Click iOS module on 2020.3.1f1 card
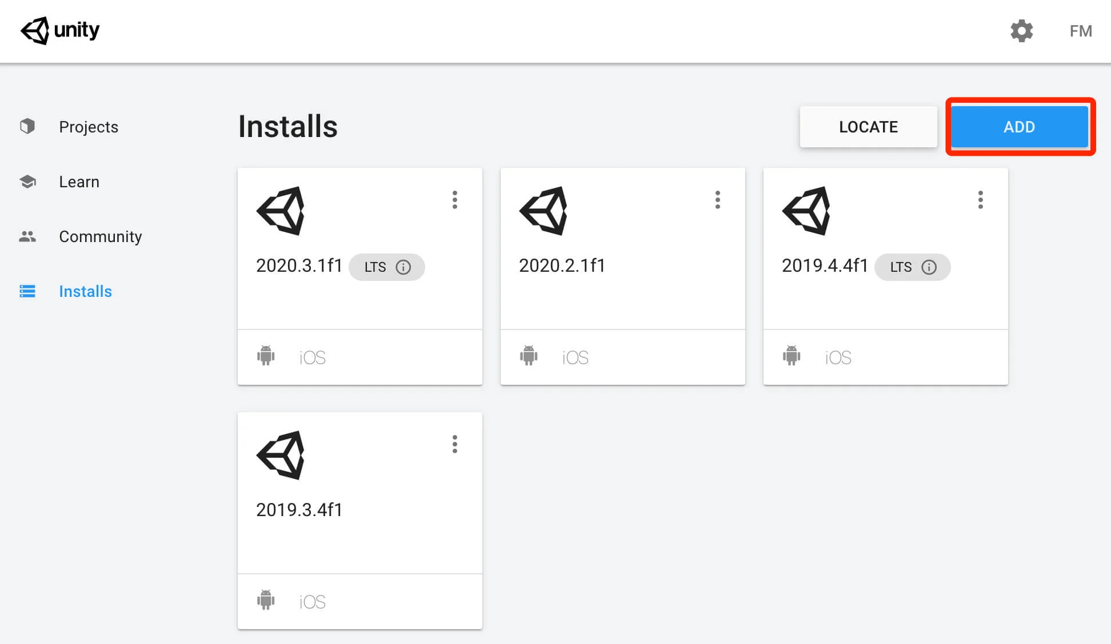 point(313,357)
